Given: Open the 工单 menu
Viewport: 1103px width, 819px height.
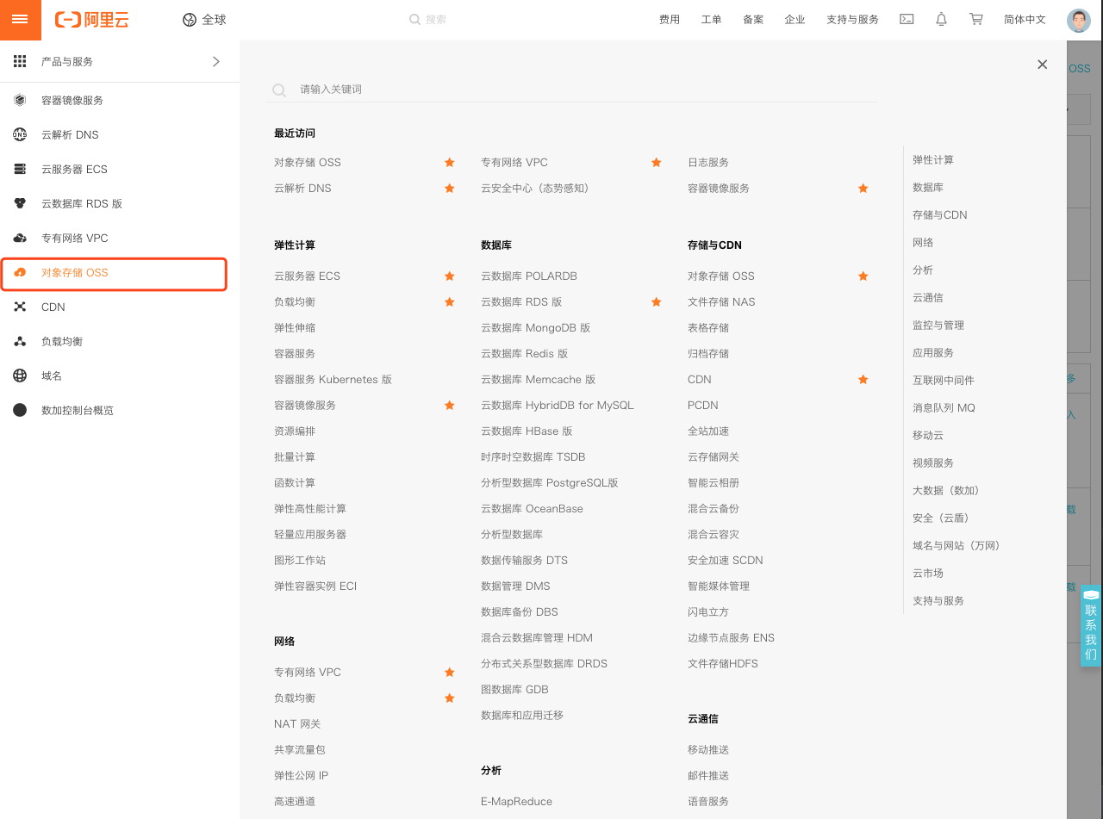Looking at the screenshot, I should coord(711,19).
